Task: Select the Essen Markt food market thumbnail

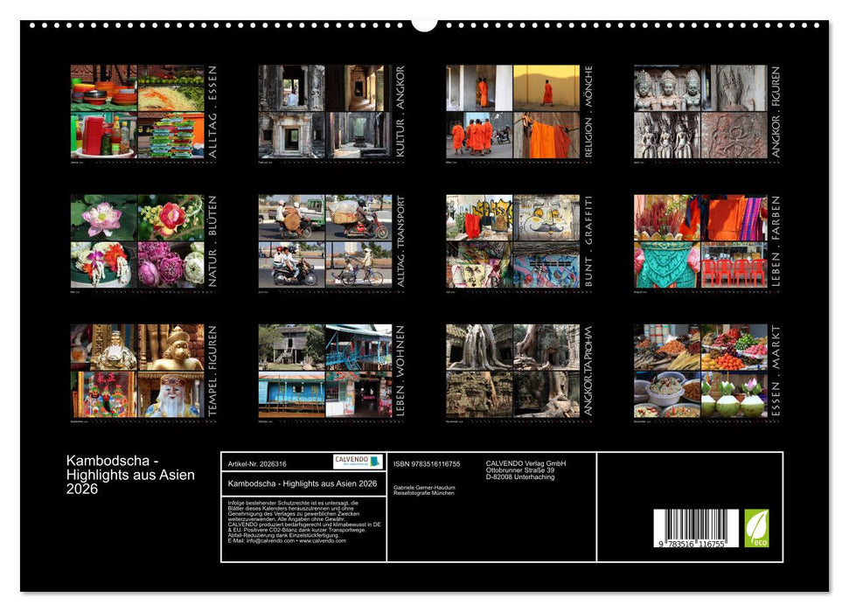Action: (700, 371)
